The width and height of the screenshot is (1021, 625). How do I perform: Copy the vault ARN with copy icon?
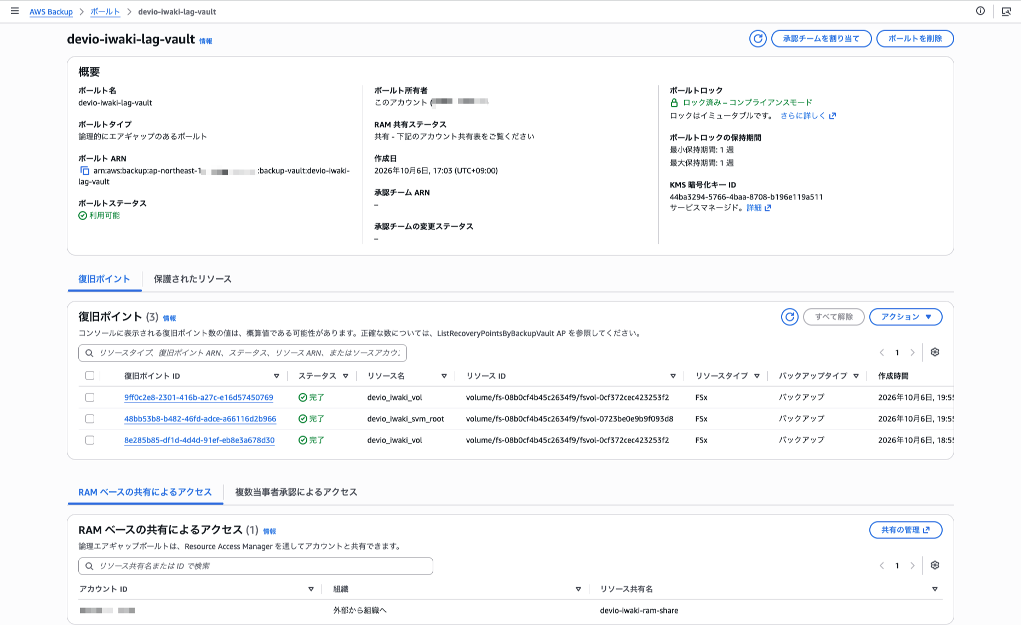85,171
